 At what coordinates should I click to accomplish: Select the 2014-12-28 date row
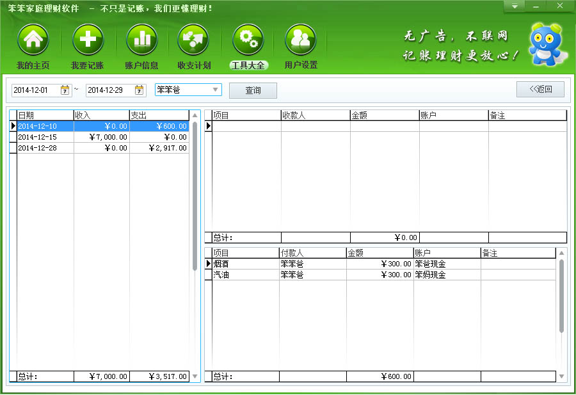tap(45, 148)
